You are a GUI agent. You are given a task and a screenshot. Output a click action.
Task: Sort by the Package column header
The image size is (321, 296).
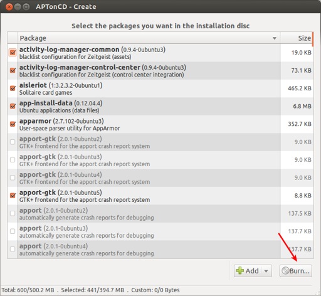[149, 38]
